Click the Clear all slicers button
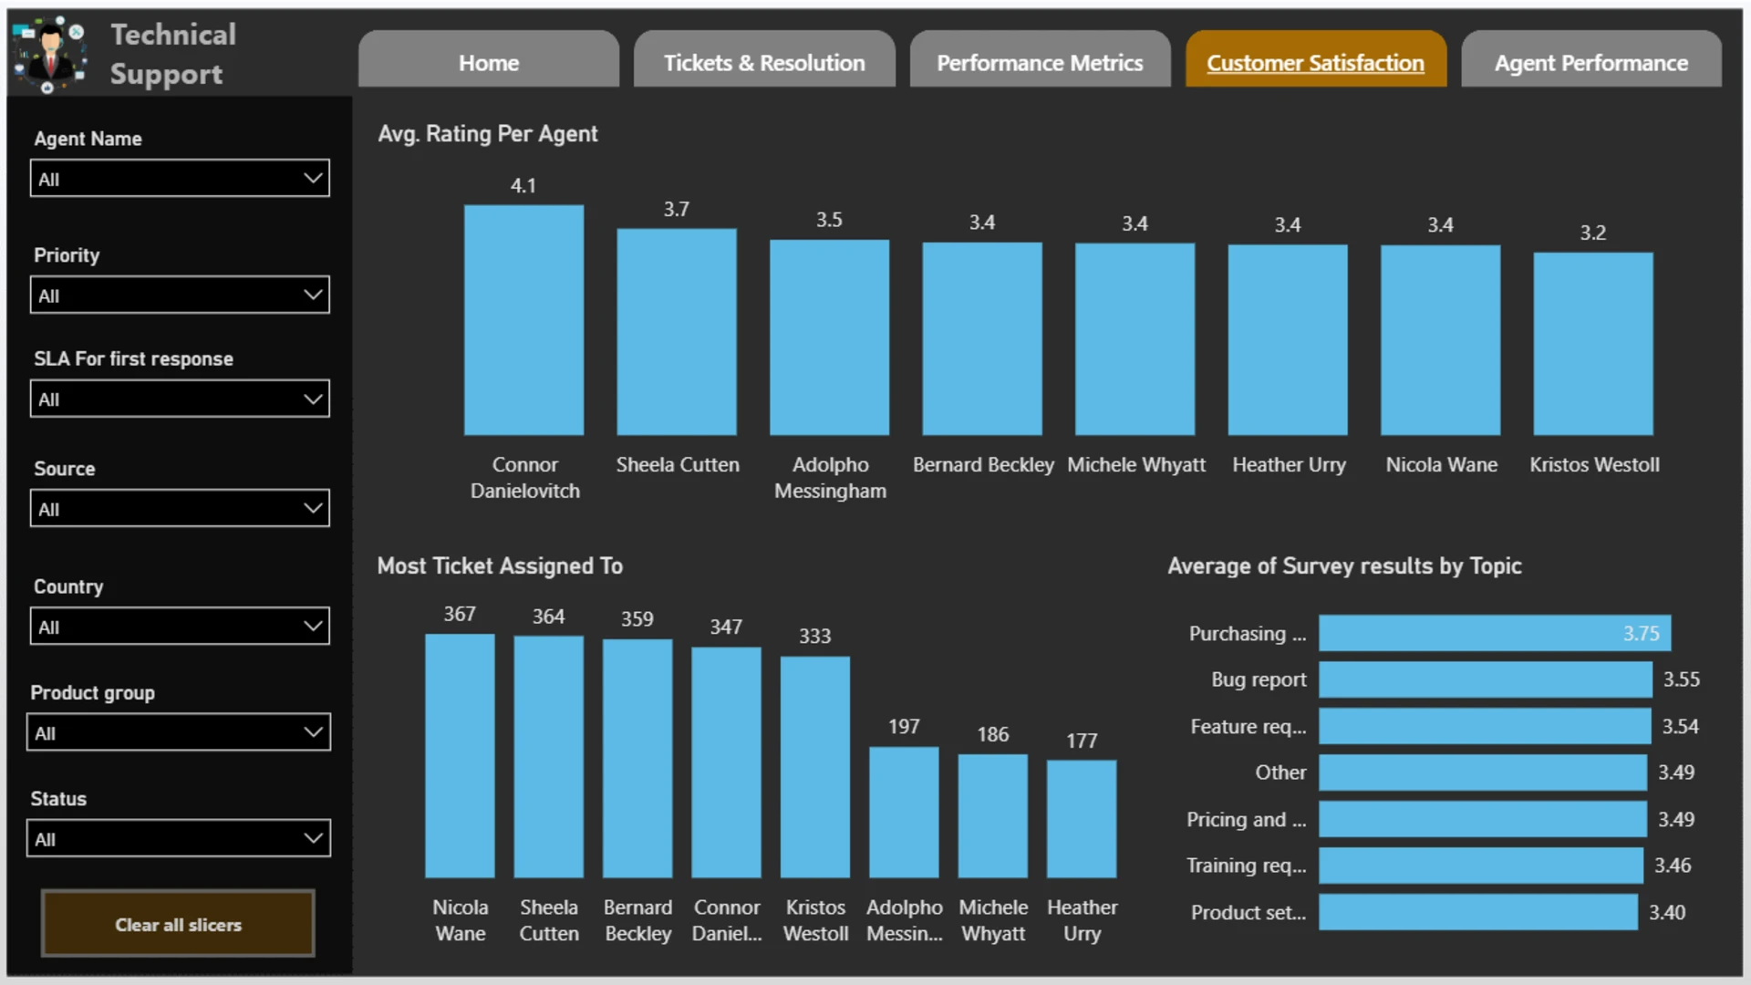 (x=178, y=924)
